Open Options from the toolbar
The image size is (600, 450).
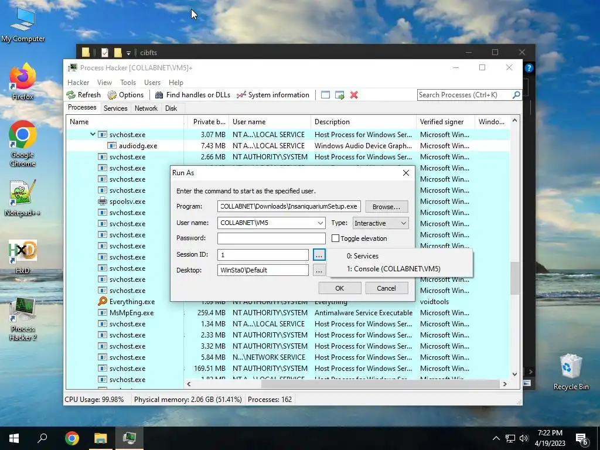125,95
